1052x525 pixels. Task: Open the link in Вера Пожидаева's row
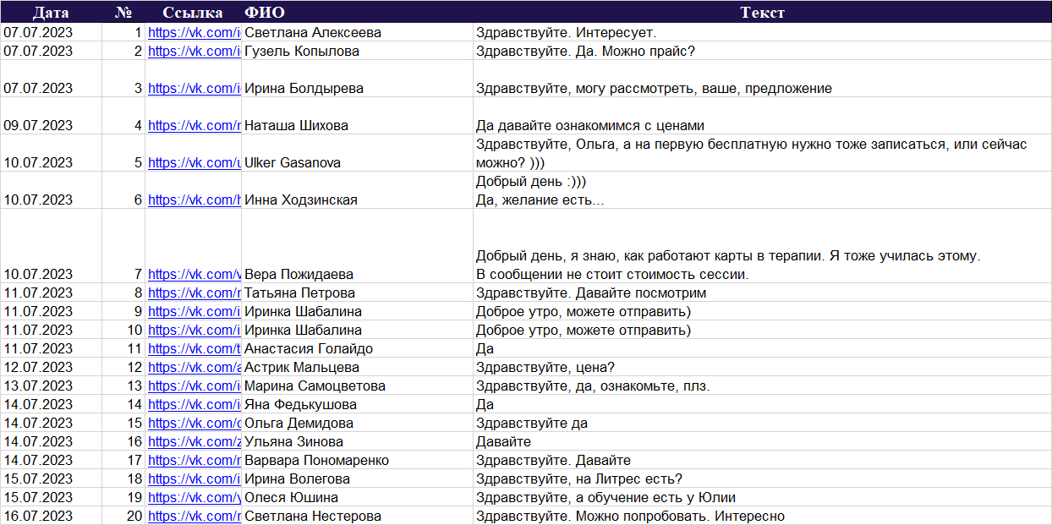(x=194, y=274)
